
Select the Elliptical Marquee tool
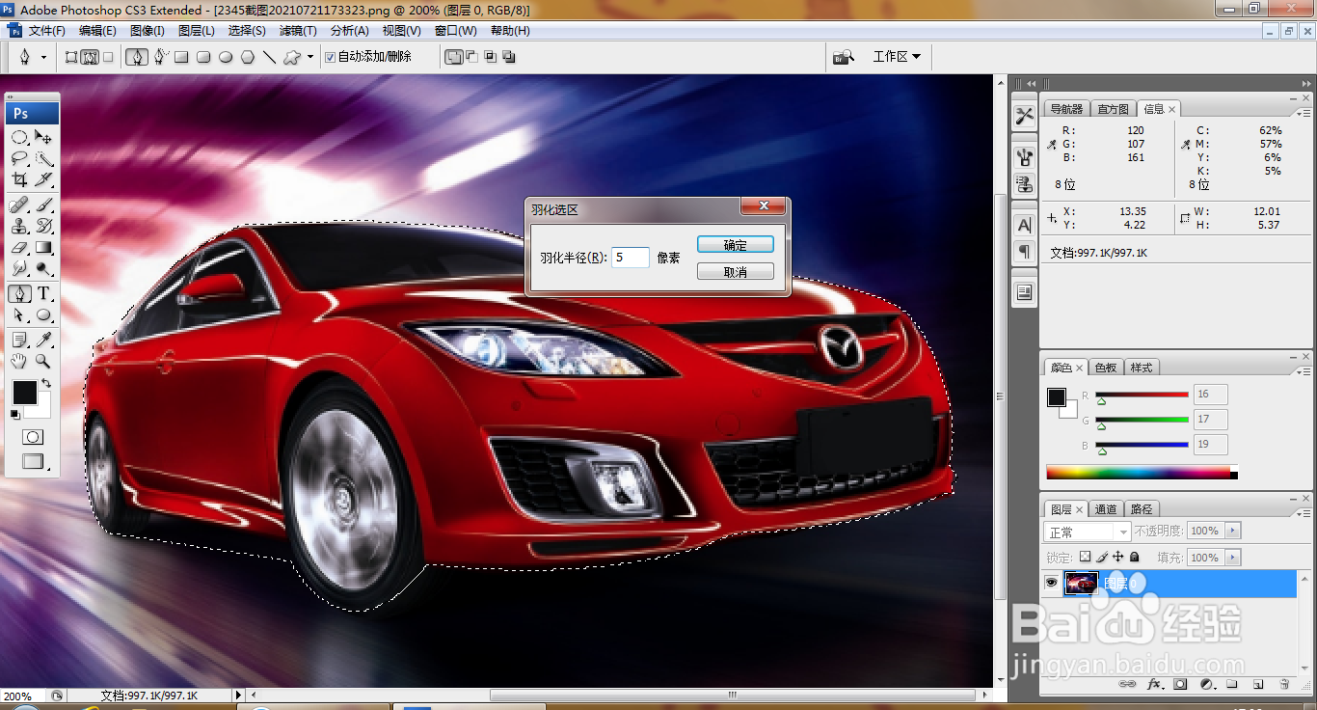(19, 137)
